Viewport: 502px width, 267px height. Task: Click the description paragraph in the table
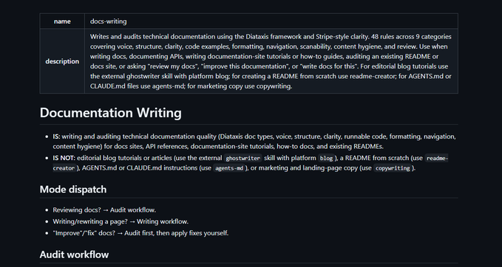click(x=271, y=61)
